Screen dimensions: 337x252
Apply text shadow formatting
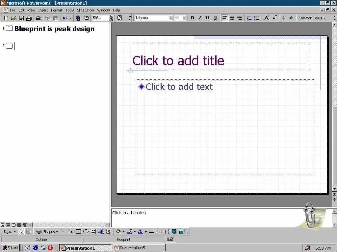pyautogui.click(x=215, y=18)
